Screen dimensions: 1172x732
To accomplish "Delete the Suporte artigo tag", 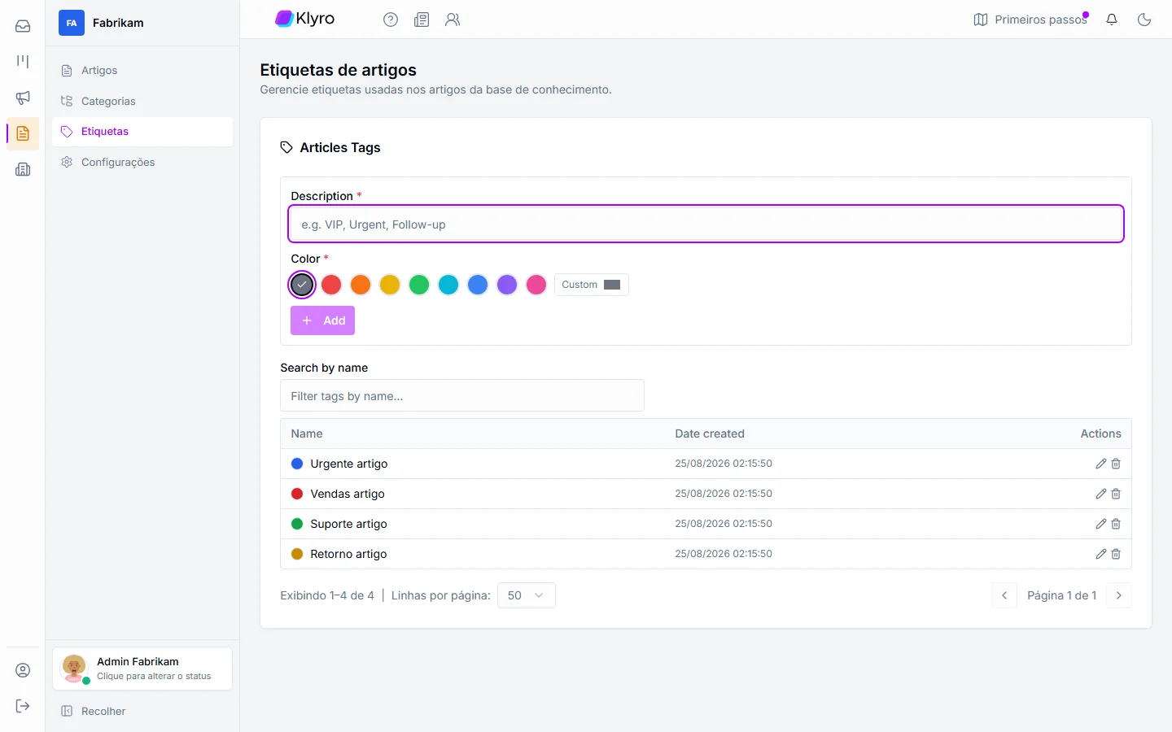I will (1116, 524).
